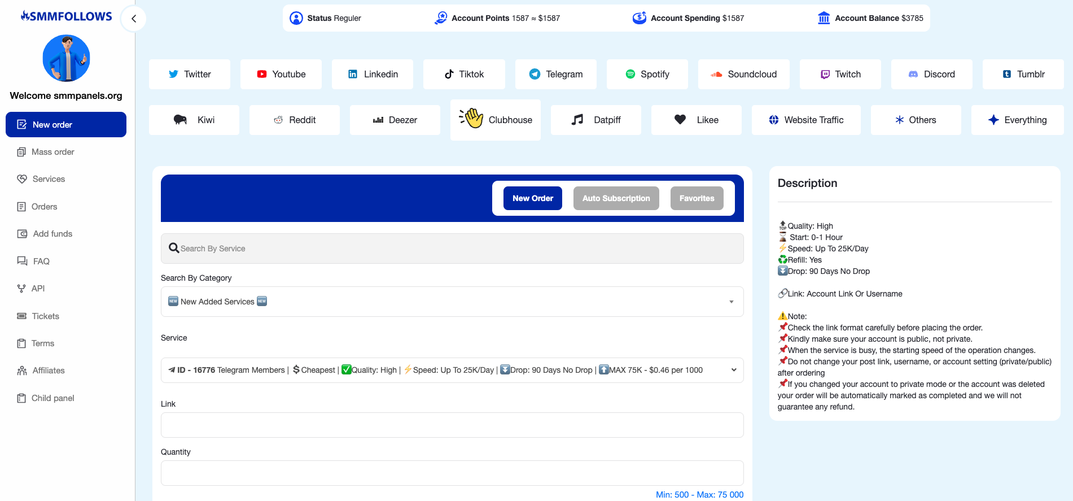Viewport: 1073px width, 501px height.
Task: Switch to the Favorites tab
Action: click(697, 198)
